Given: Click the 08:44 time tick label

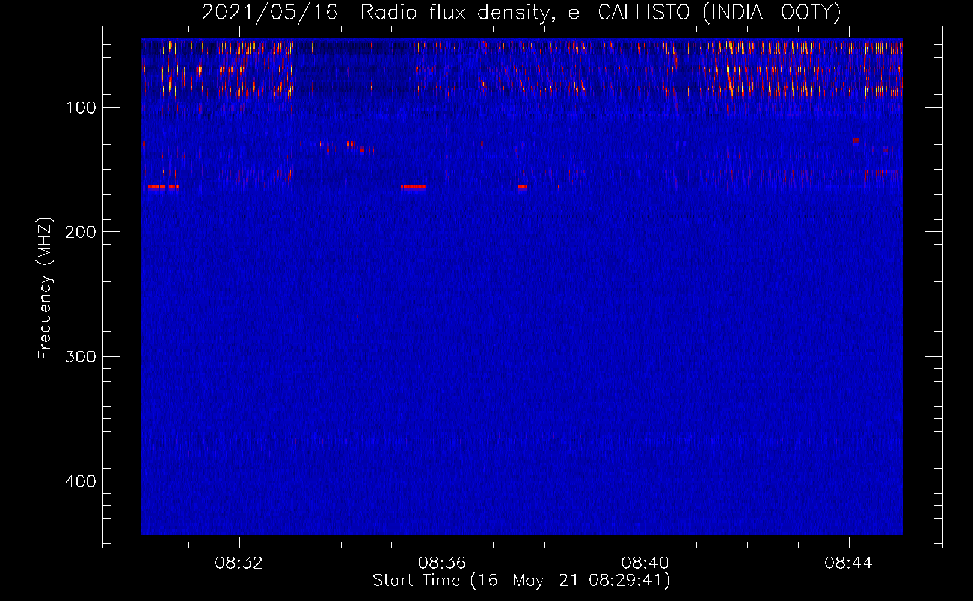Looking at the screenshot, I should (x=849, y=563).
